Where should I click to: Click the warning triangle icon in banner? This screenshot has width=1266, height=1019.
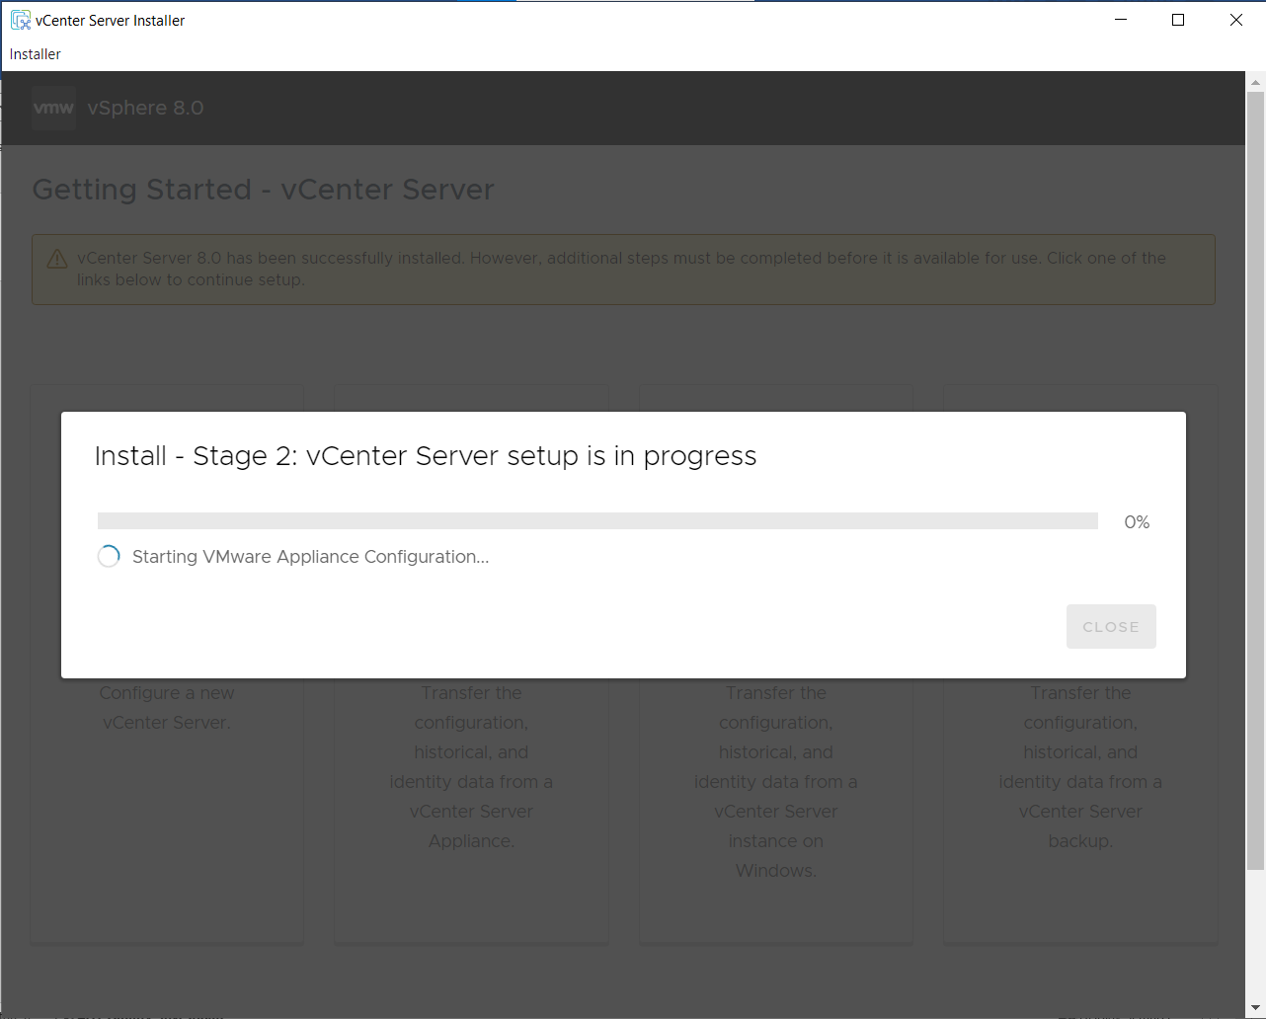pos(57,259)
